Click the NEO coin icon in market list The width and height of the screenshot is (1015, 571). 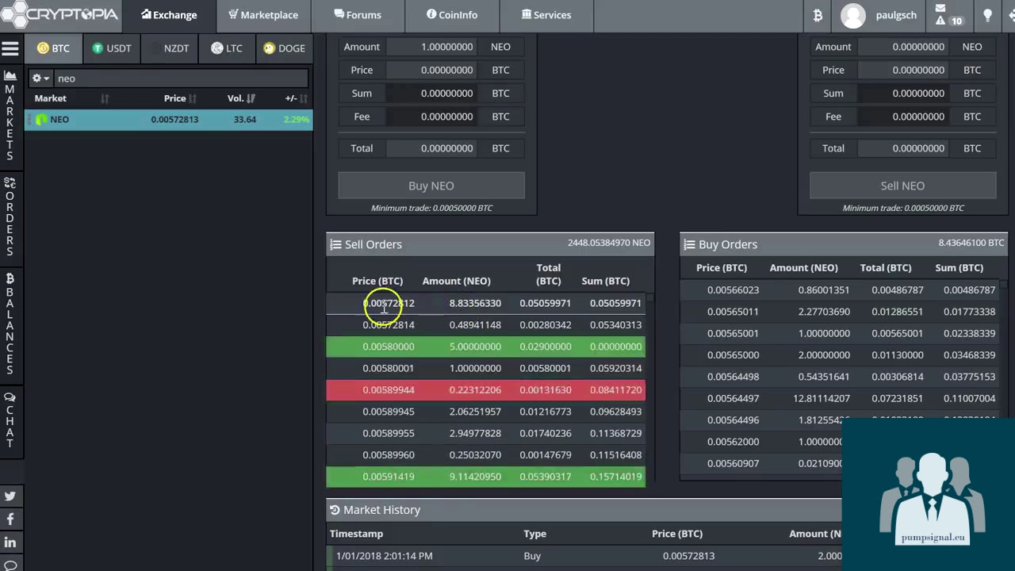41,120
